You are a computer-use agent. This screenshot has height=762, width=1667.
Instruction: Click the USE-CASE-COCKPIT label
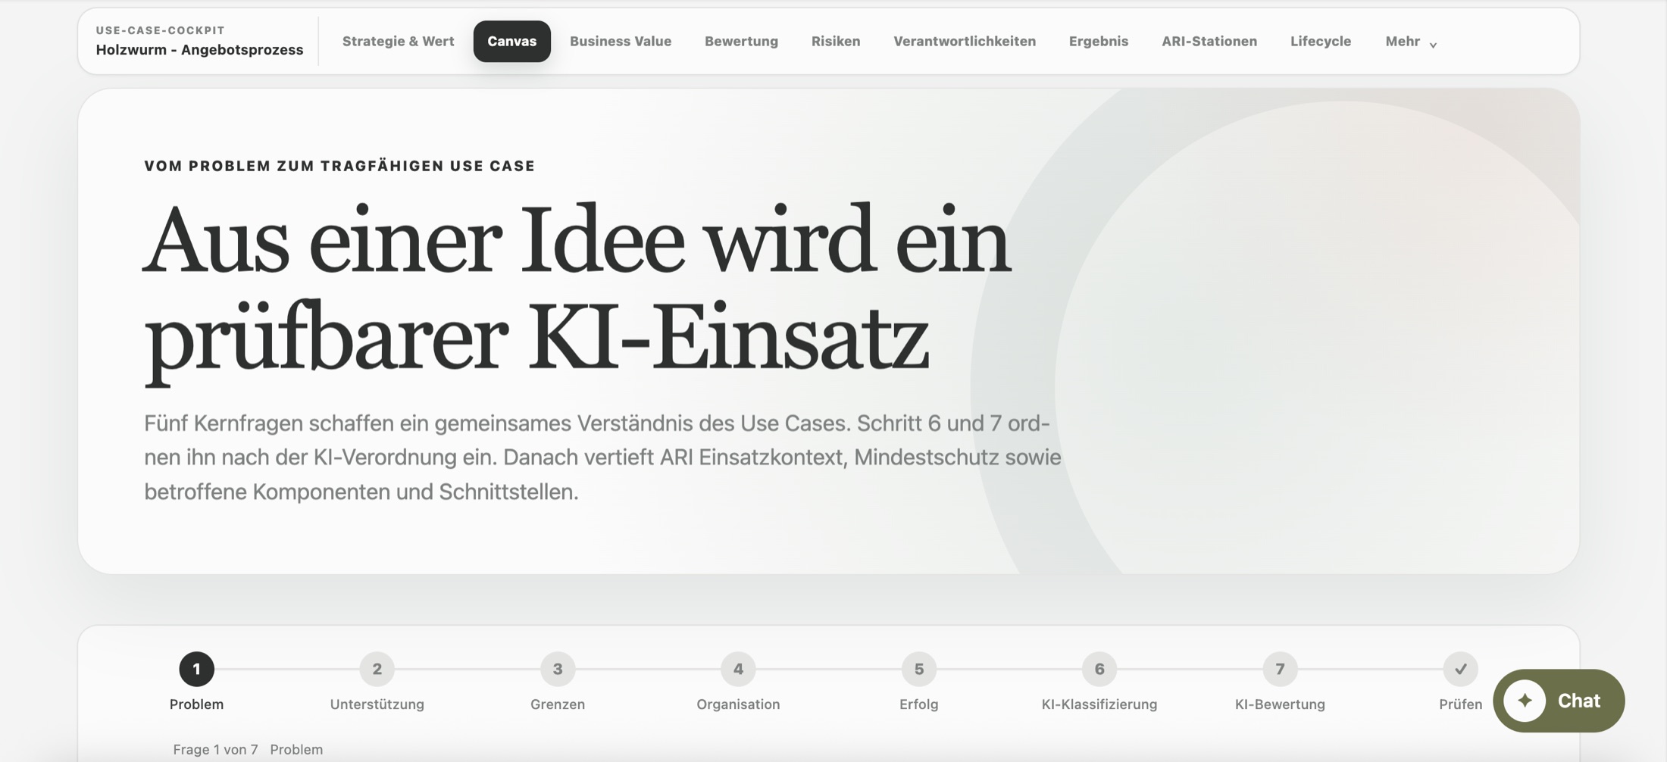point(160,30)
